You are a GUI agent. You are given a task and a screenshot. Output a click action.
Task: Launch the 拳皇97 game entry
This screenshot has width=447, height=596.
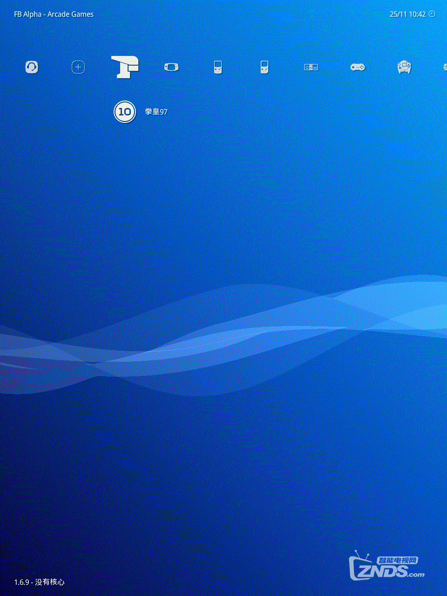156,112
